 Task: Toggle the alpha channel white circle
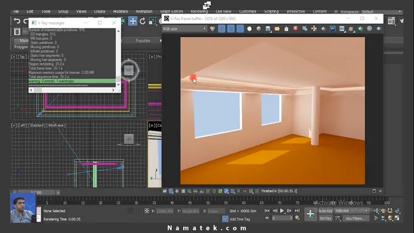(x=249, y=28)
